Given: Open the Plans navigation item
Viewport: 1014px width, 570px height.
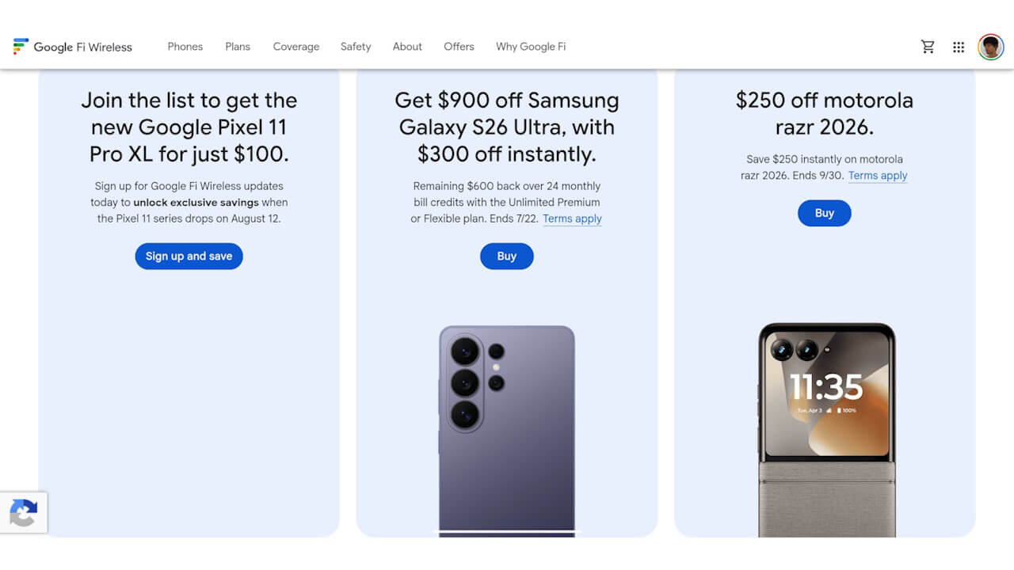Looking at the screenshot, I should (238, 47).
